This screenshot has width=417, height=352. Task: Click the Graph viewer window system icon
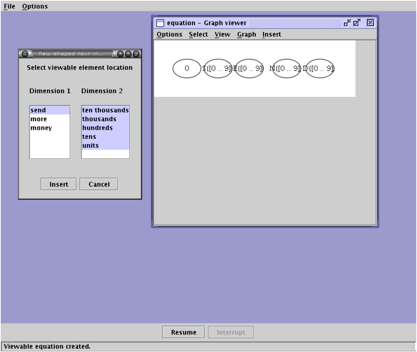click(160, 23)
